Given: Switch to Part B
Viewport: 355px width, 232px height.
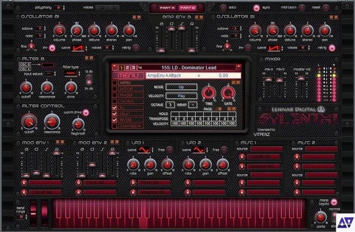Looking at the screenshot, I should (187, 8).
